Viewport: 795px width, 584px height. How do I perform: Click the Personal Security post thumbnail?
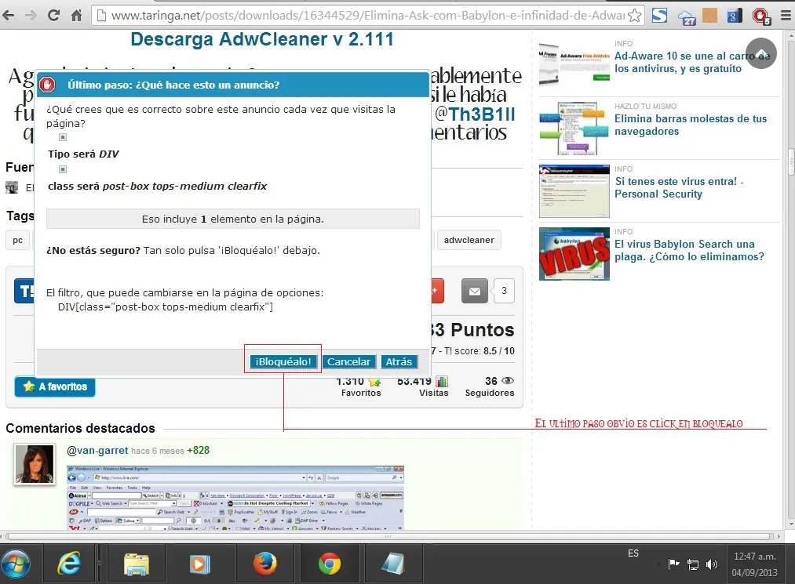tap(574, 191)
